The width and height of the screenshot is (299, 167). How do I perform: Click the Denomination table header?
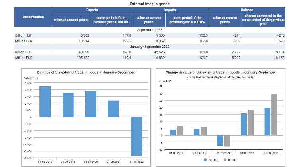point(33,17)
